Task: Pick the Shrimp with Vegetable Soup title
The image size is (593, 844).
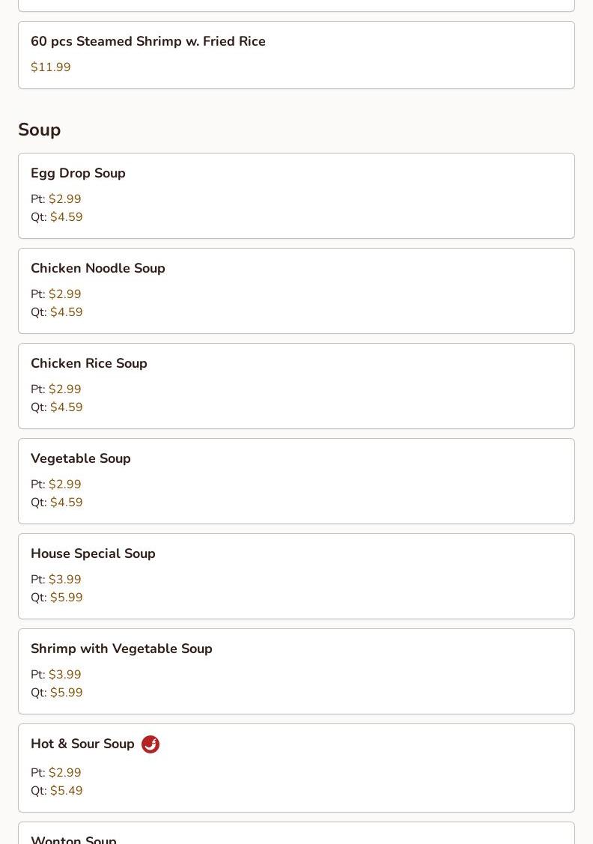Action: pyautogui.click(x=121, y=649)
